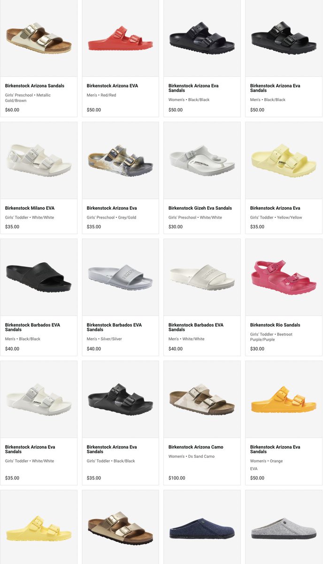
Task: Select the men's black Arizona Eva image
Action: [x=284, y=39]
